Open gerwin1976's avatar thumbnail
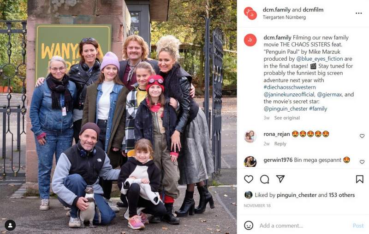The image size is (369, 234). [250, 161]
